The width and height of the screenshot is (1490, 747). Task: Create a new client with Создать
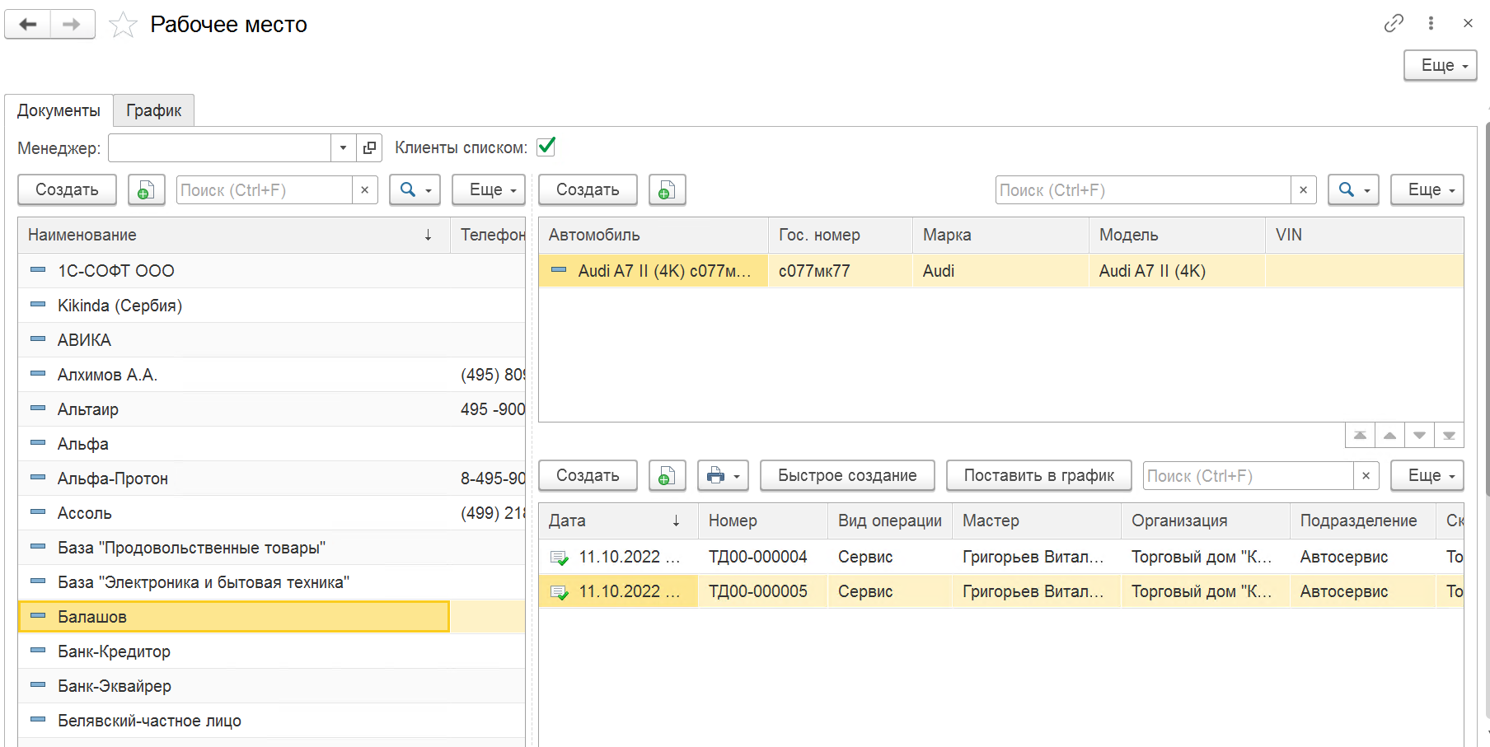pos(67,190)
